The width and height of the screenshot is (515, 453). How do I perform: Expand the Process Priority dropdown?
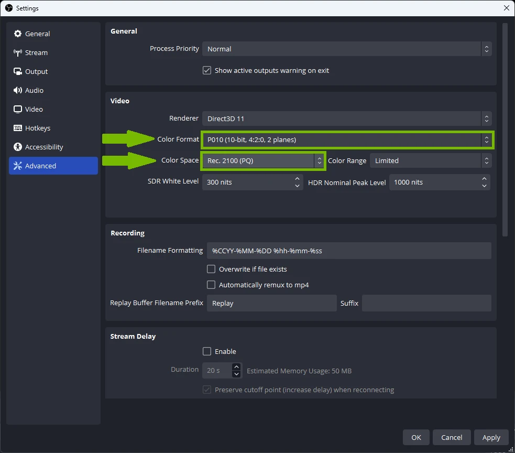(x=347, y=49)
